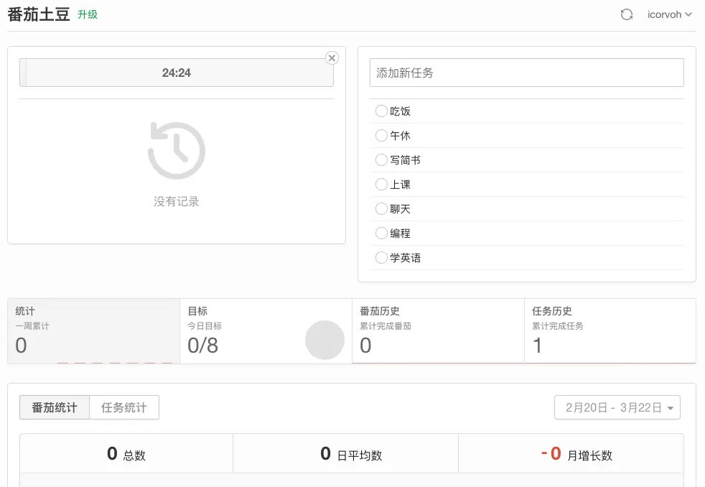The image size is (705, 487).
Task: Click the 吃饭 task text
Action: click(400, 111)
